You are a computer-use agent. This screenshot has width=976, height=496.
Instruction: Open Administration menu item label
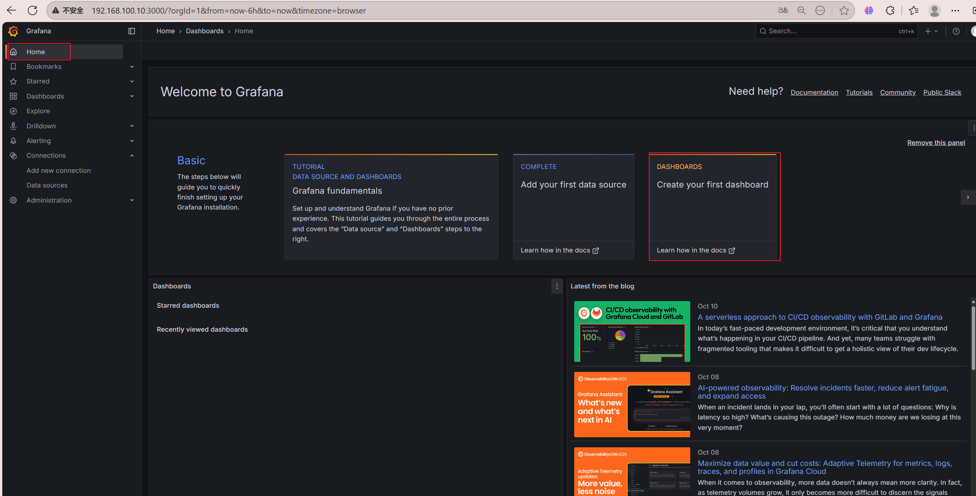click(49, 200)
